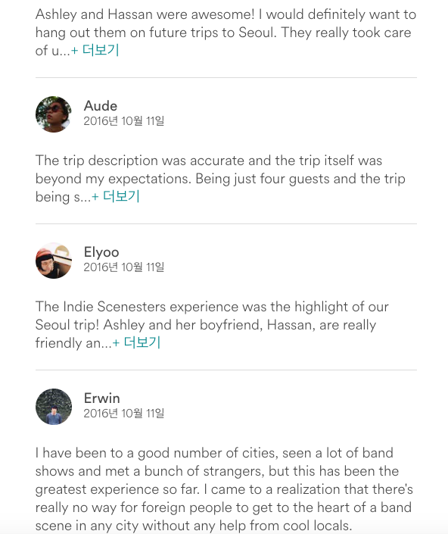Click the reviewer name Erwin

tap(101, 398)
